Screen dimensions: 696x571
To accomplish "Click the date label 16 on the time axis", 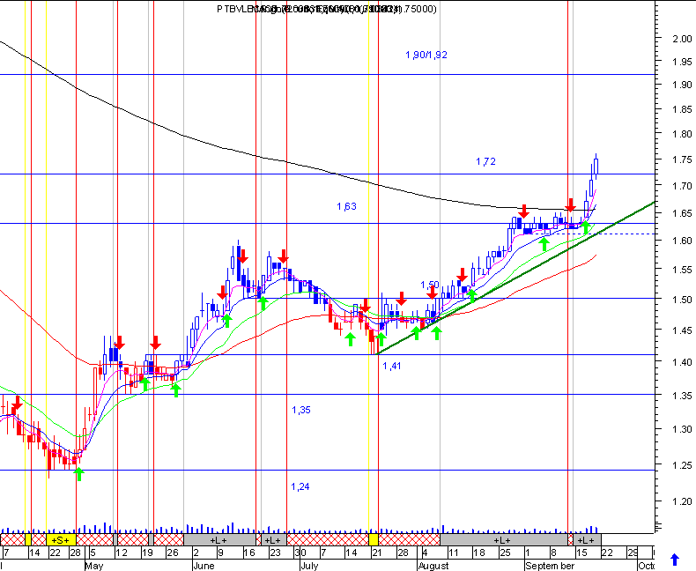I will 249,552.
